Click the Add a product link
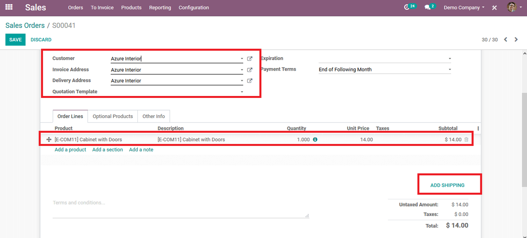The image size is (527, 238). point(70,150)
